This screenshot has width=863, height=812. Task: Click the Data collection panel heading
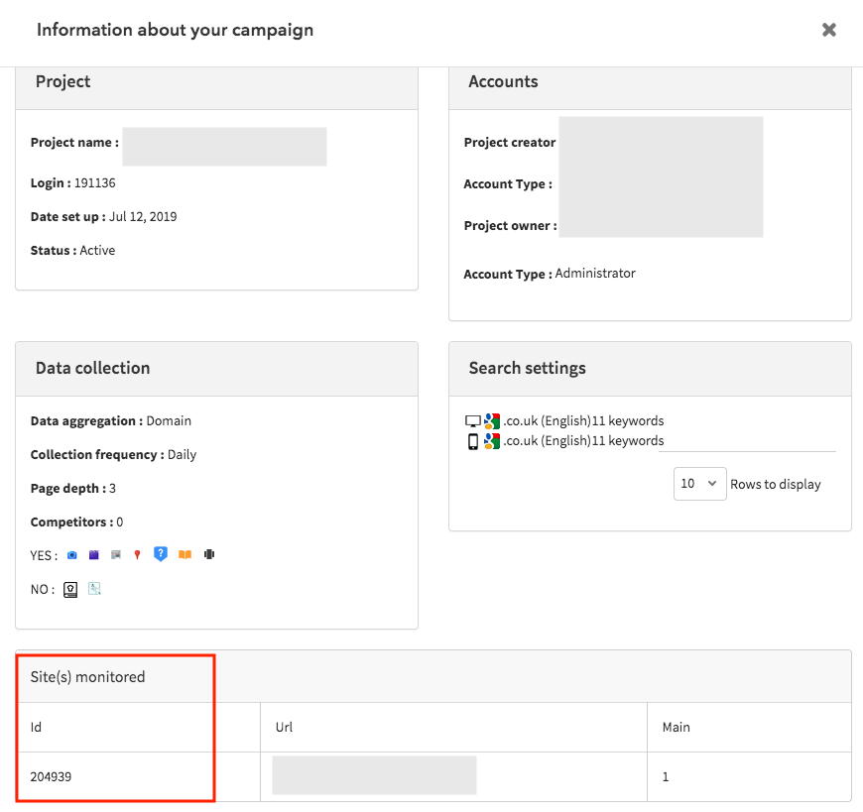92,368
